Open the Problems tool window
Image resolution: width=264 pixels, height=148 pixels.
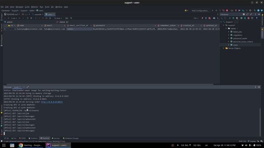(x=33, y=138)
